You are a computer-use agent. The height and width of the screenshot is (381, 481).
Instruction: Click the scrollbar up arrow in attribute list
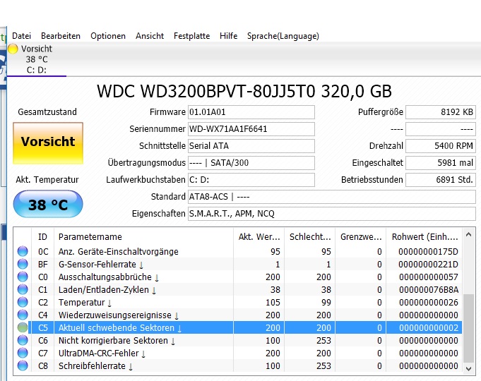coord(468,235)
